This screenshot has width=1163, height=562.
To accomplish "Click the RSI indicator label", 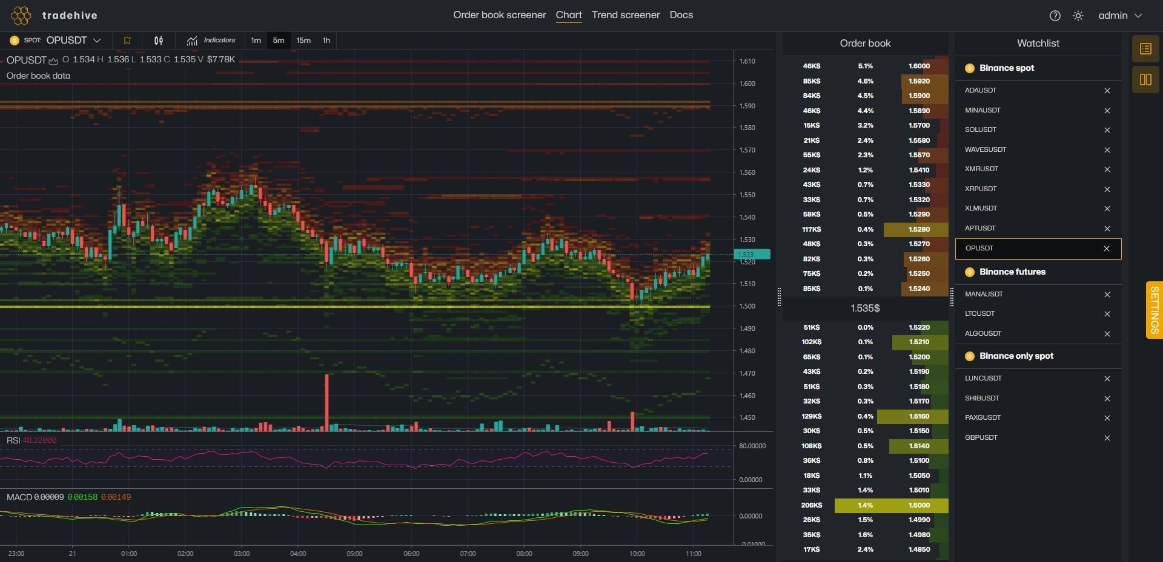I will (13, 440).
